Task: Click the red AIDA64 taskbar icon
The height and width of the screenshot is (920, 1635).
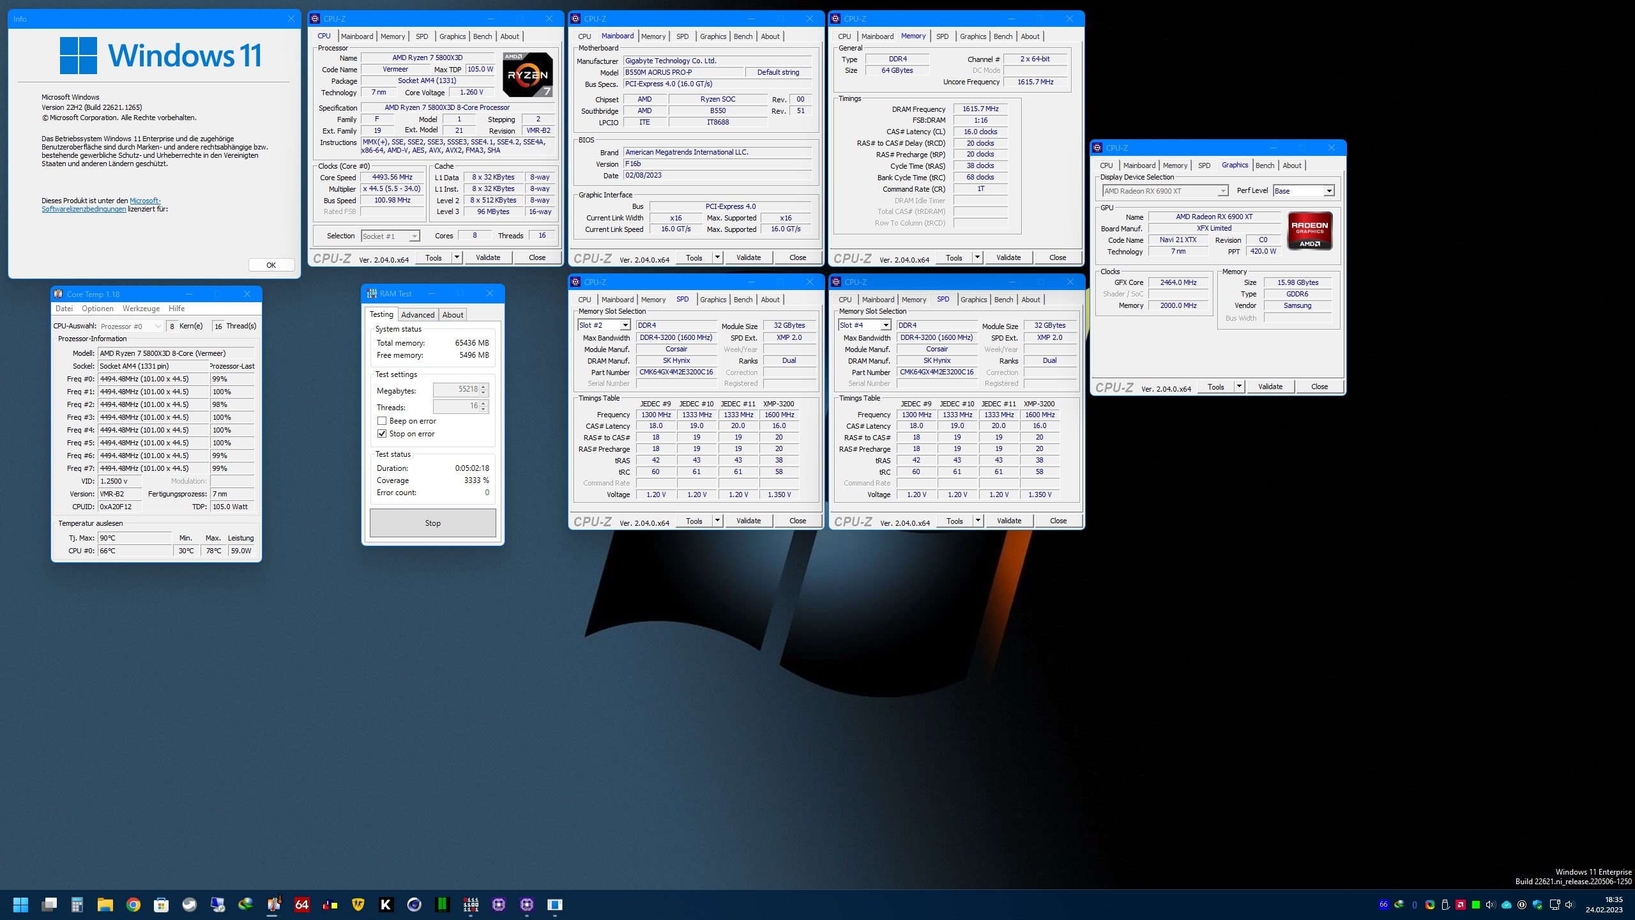Action: click(301, 905)
